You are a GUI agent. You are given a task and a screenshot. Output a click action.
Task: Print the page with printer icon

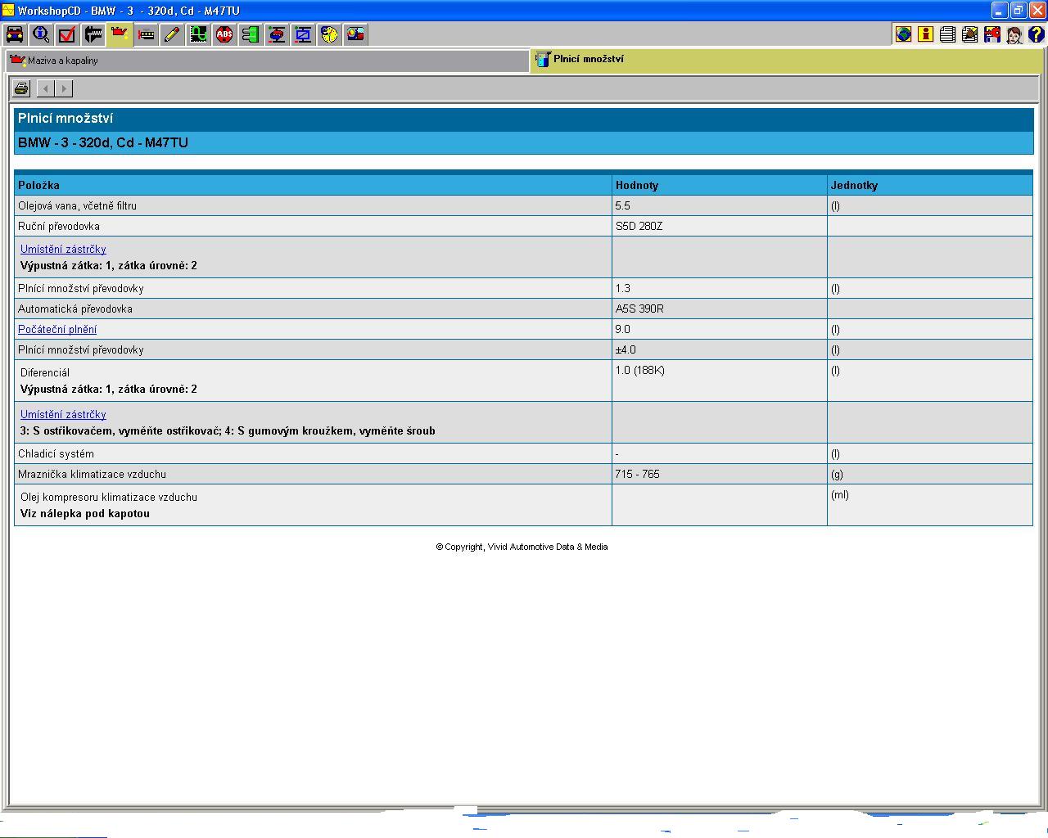click(x=21, y=88)
